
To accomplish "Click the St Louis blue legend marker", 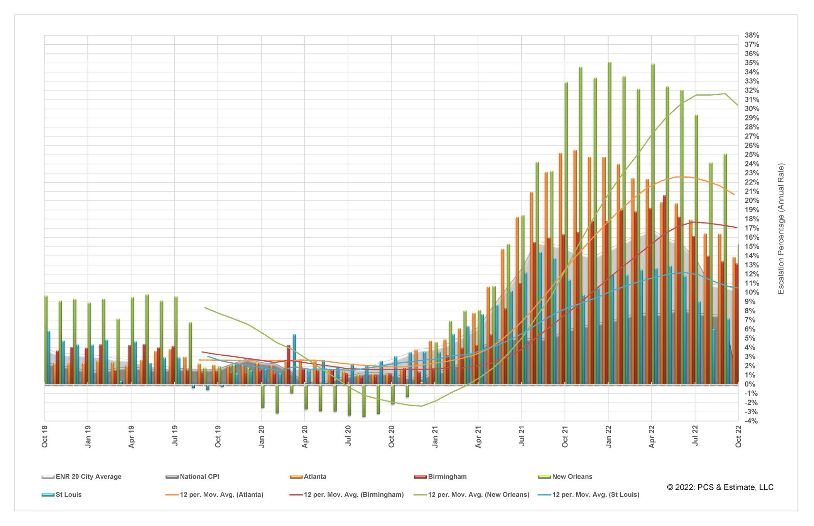I will point(48,495).
